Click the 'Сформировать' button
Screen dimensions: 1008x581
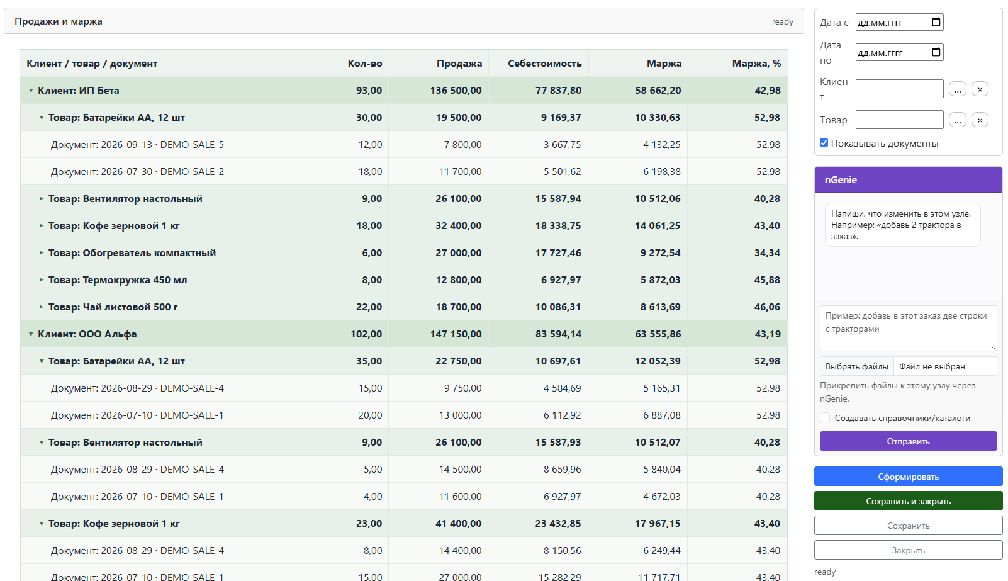pyautogui.click(x=908, y=477)
